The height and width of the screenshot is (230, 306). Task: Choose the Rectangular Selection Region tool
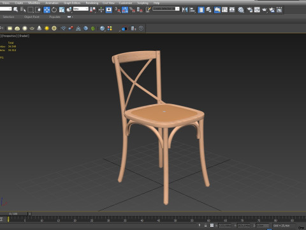coord(31,10)
